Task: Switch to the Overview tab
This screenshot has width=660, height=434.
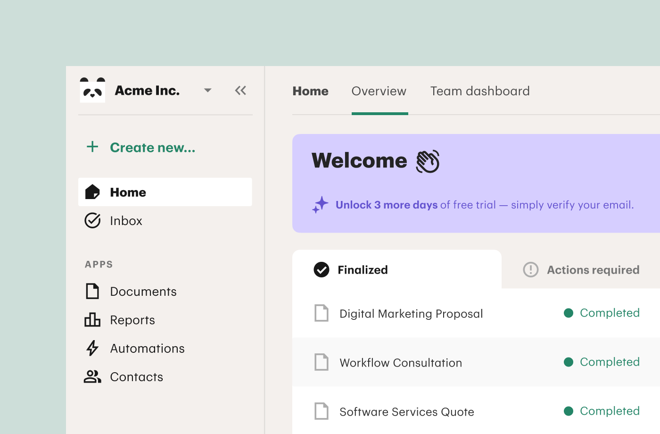Action: (x=379, y=91)
